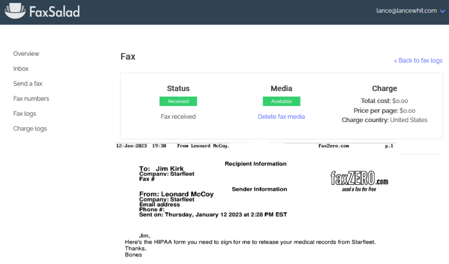Click the green Received status badge
This screenshot has width=449, height=264.
click(x=178, y=101)
